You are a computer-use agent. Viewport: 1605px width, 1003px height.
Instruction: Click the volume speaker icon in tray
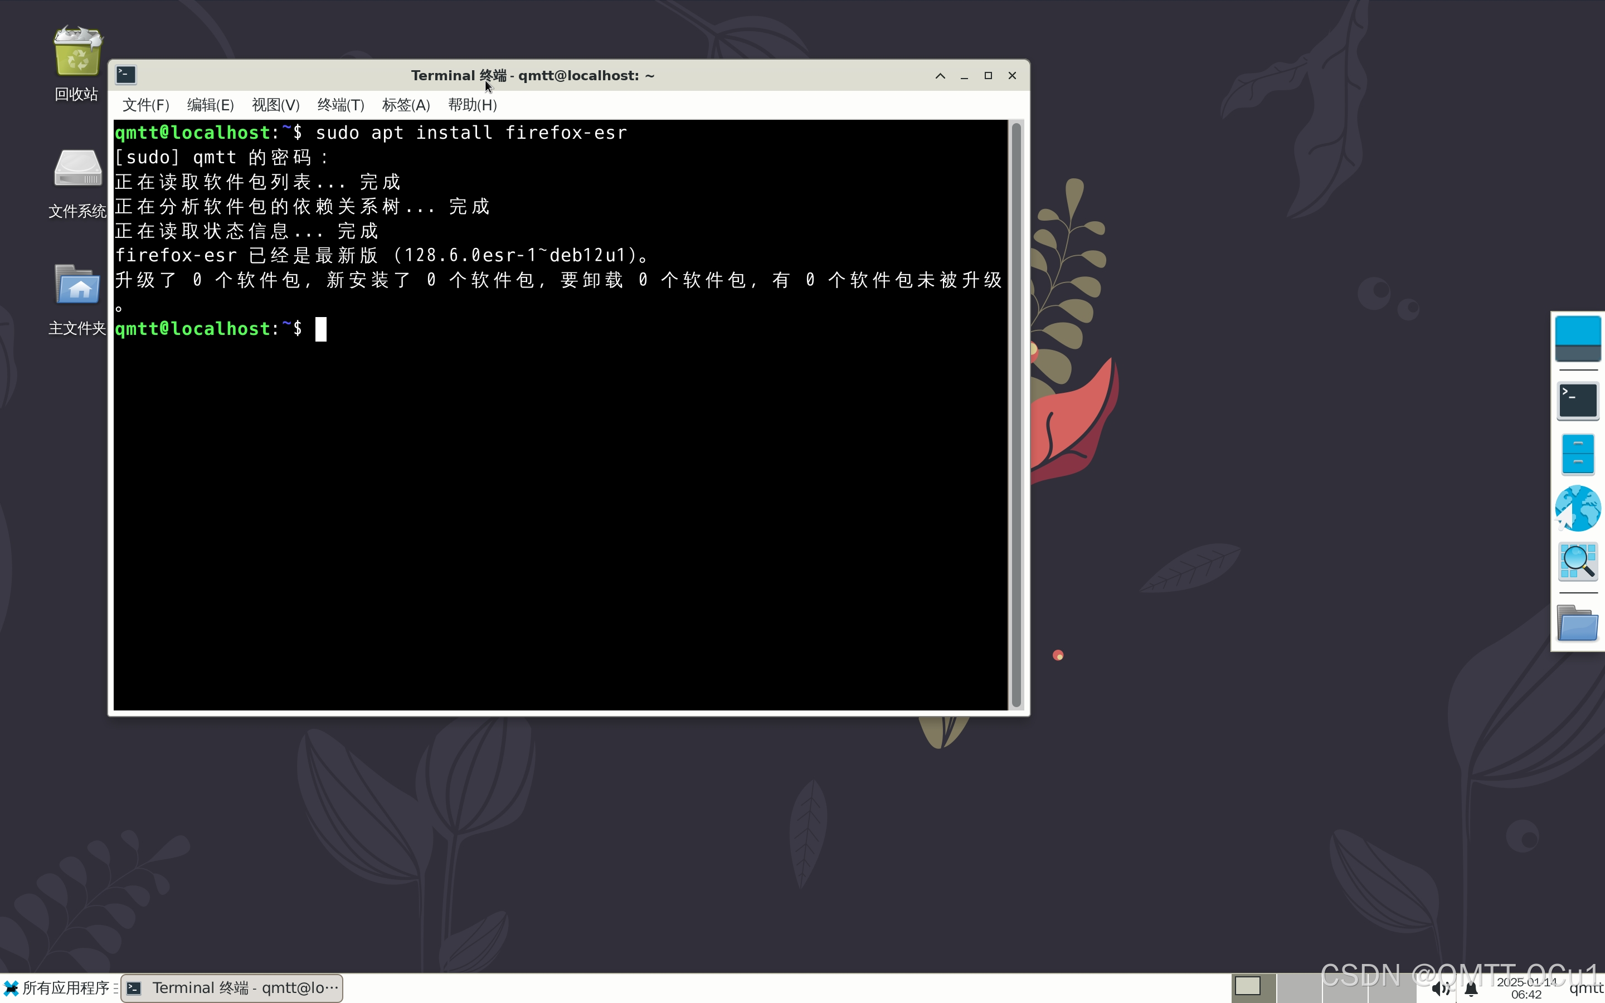1440,990
